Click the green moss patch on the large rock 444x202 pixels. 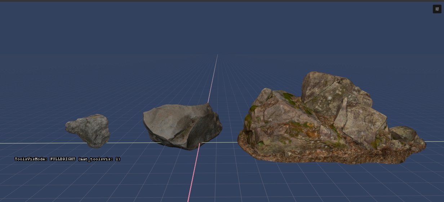pos(288,97)
